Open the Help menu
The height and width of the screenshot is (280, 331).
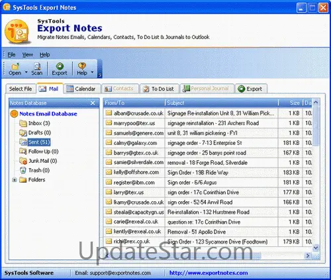click(44, 54)
